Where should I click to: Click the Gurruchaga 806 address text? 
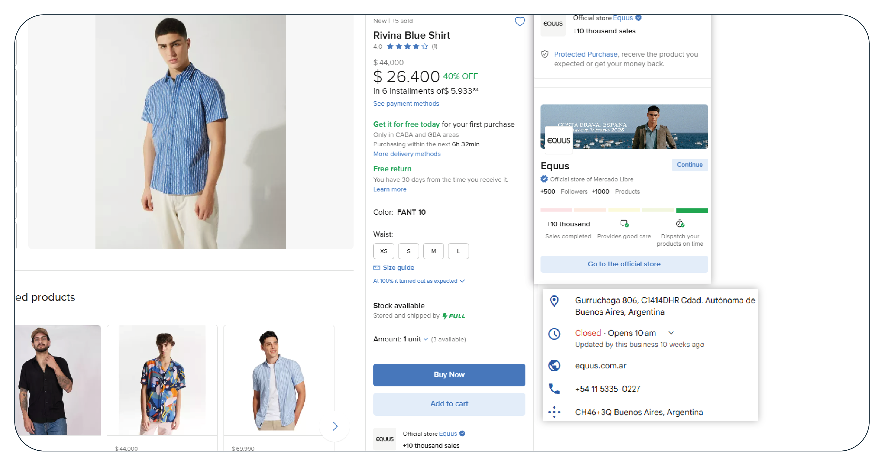tap(665, 306)
